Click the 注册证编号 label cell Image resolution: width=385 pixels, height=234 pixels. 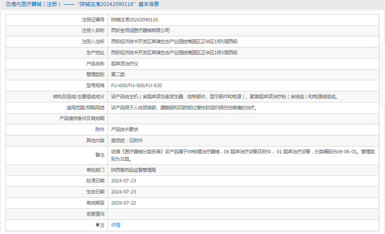coord(93,20)
